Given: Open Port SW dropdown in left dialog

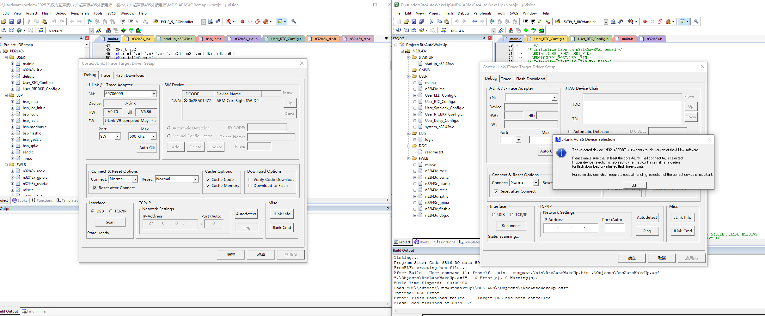Looking at the screenshot, I should (x=118, y=136).
